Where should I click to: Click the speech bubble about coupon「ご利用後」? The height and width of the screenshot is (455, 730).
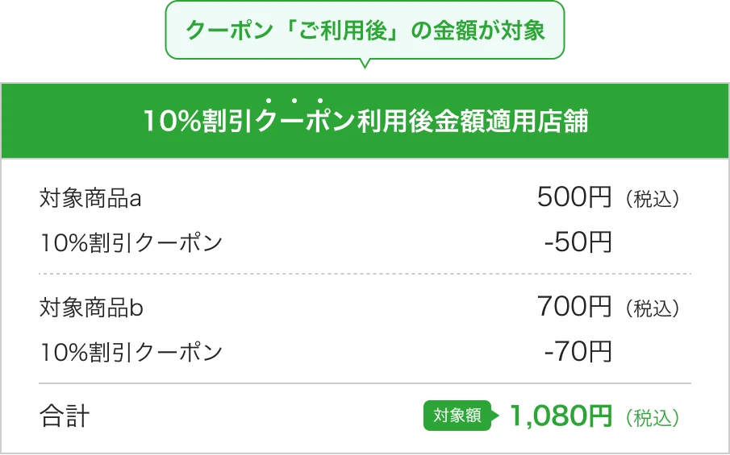click(365, 31)
